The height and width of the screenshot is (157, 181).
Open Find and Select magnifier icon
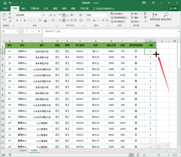point(166,15)
